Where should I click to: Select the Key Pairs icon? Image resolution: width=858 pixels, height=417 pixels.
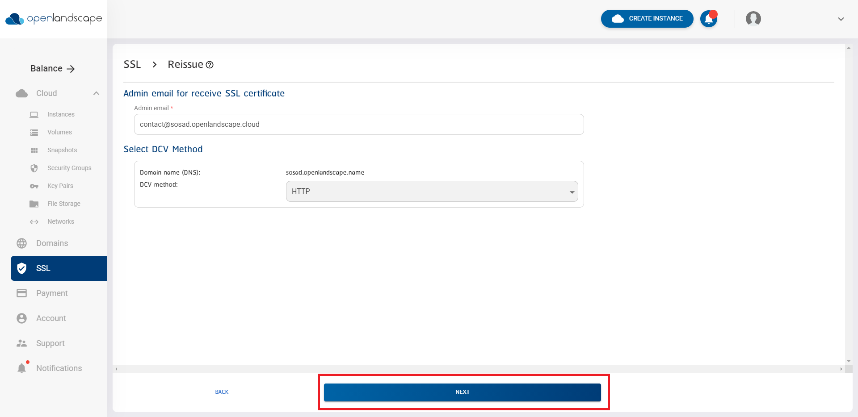pos(34,186)
